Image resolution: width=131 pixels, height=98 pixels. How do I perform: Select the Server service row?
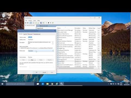point(78,39)
